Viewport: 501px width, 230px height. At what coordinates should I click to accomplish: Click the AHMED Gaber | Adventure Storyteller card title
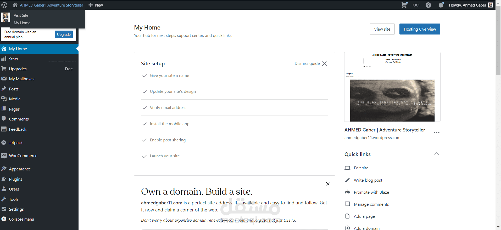[385, 130]
